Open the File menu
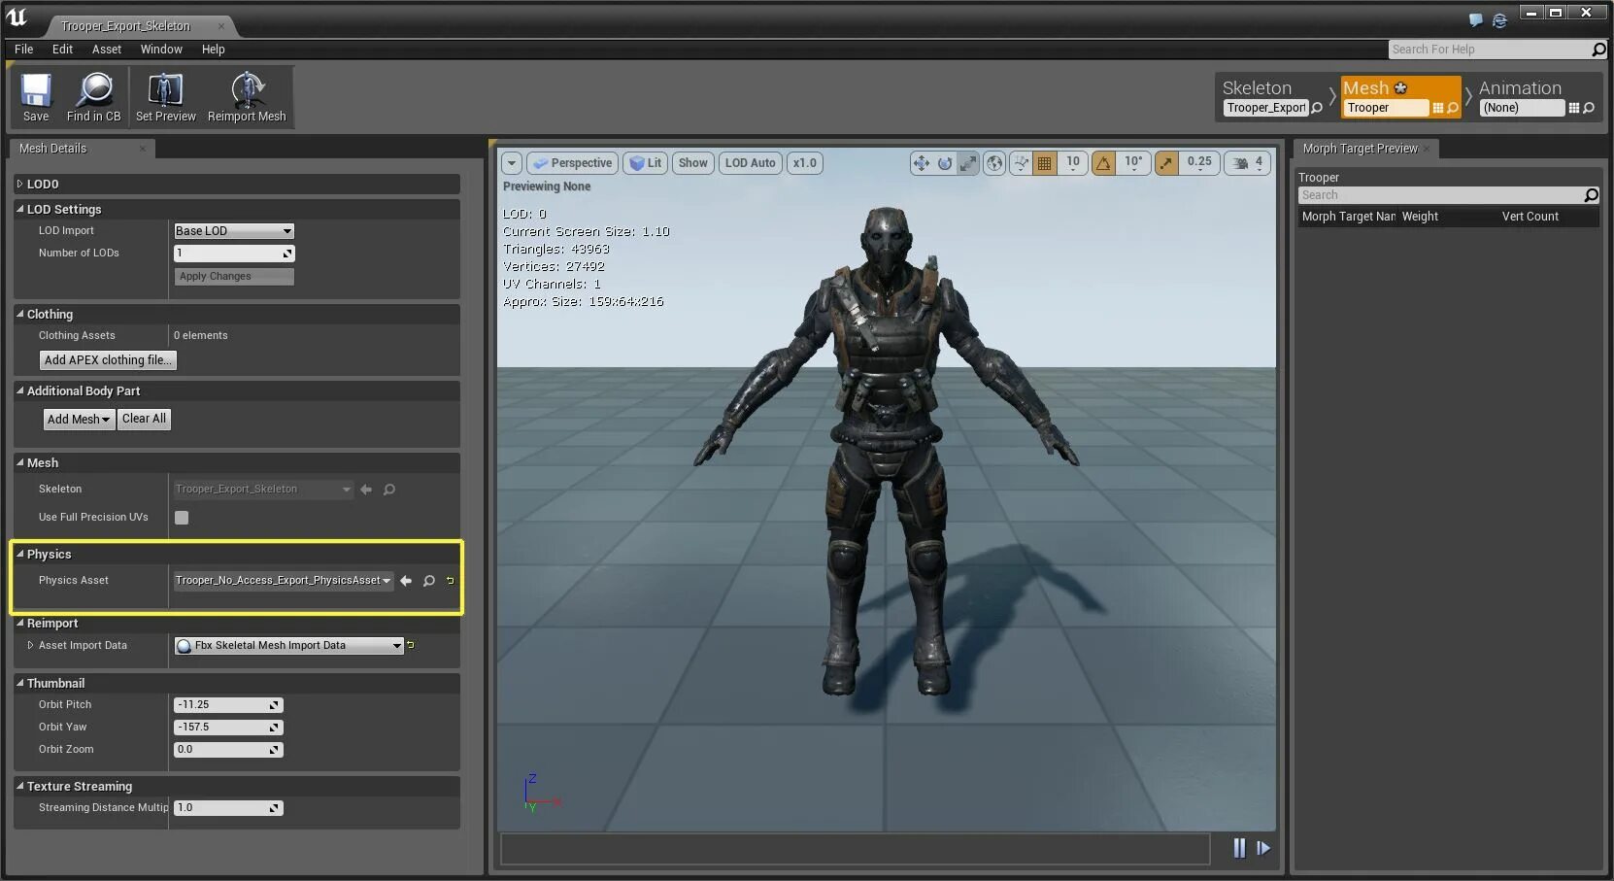Image resolution: width=1614 pixels, height=881 pixels. coord(24,50)
